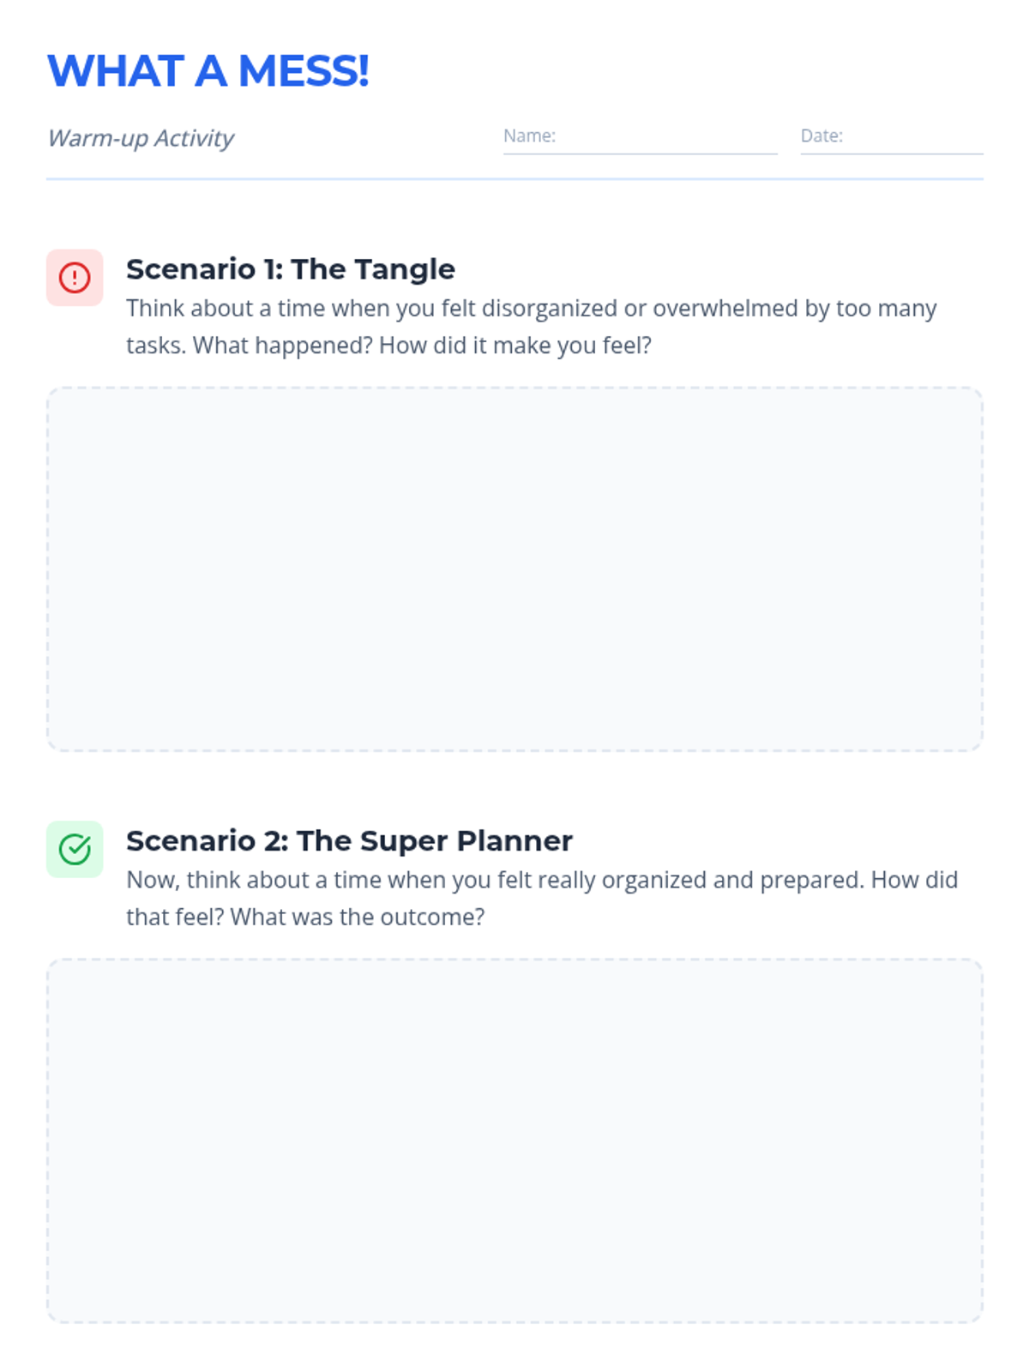Click the word "tasks" in Scenario 1 prompt
This screenshot has width=1029, height=1372.
pyautogui.click(x=154, y=346)
